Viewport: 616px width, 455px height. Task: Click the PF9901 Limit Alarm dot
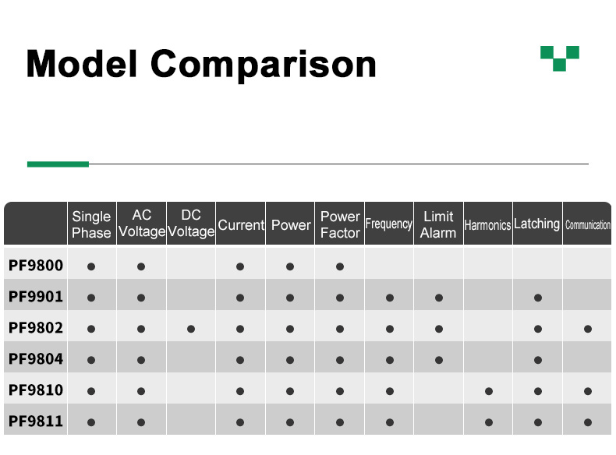[x=439, y=298]
